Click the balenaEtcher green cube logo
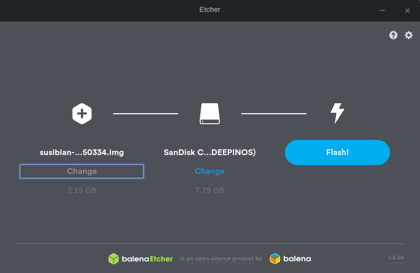The width and height of the screenshot is (420, 273). [x=140, y=258]
